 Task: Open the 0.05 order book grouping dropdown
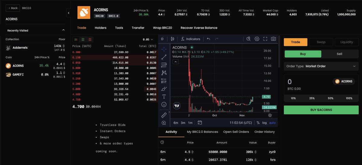click(x=148, y=40)
